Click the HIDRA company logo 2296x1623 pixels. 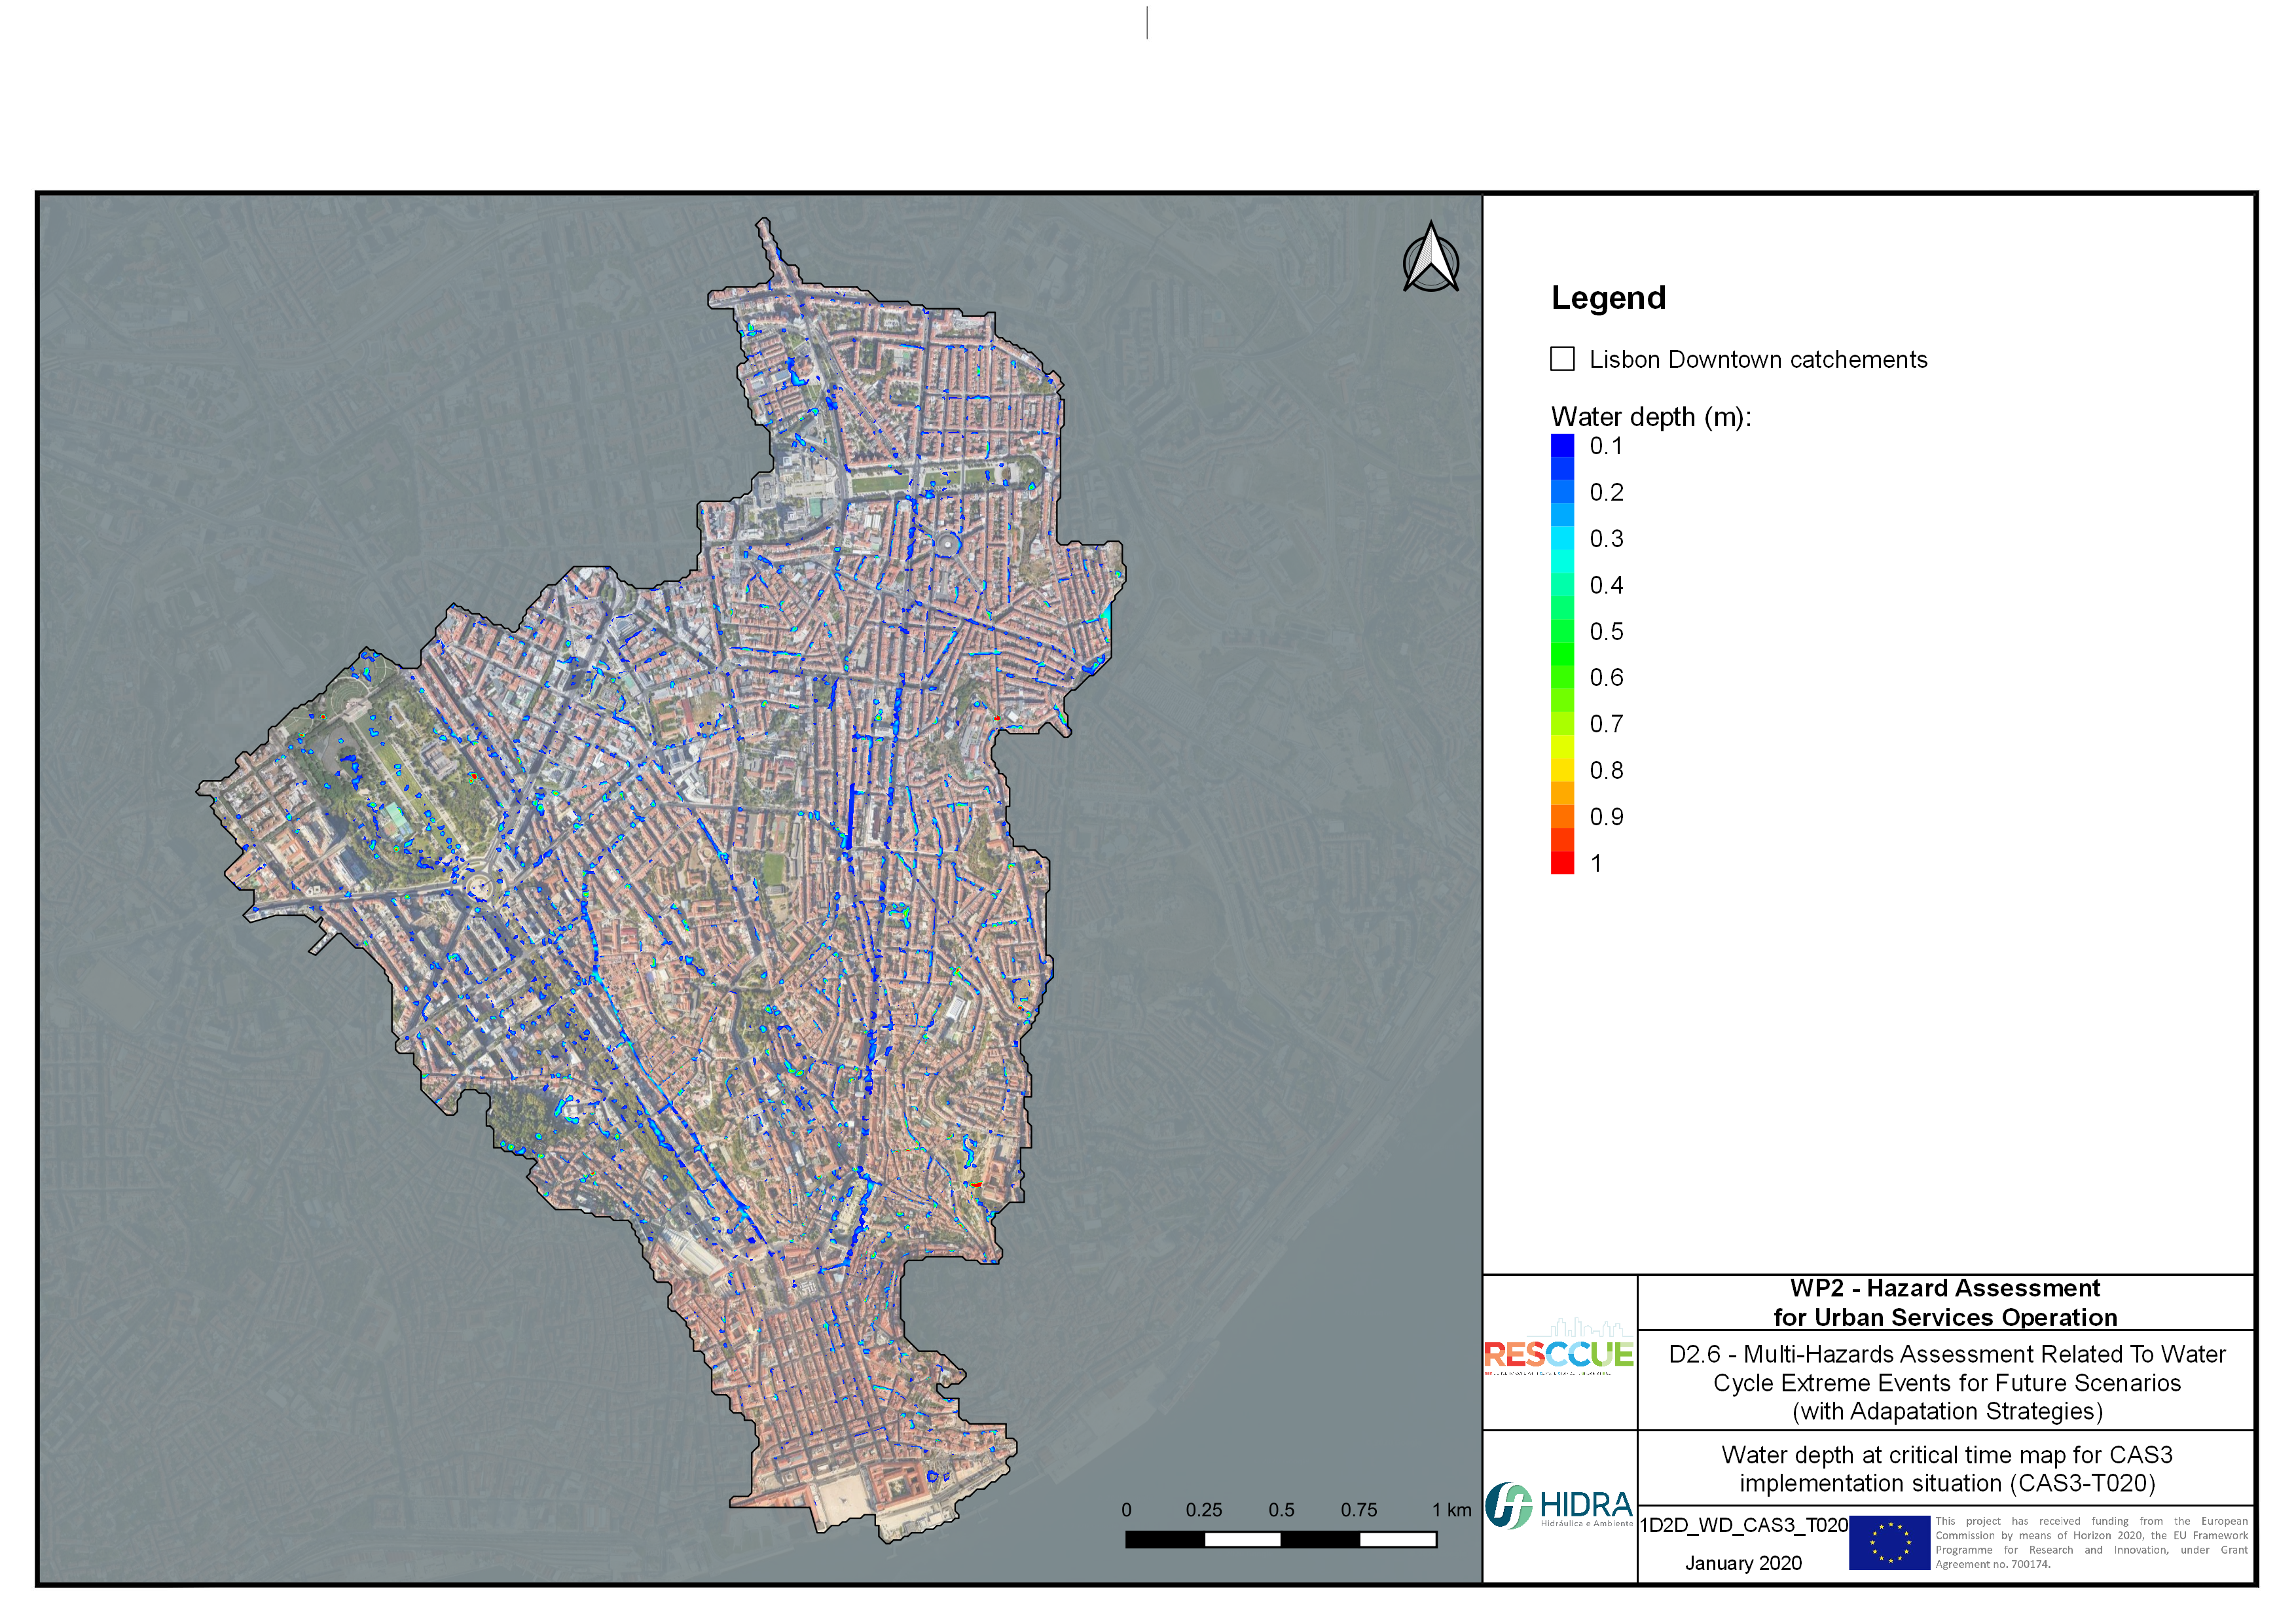click(x=1558, y=1505)
